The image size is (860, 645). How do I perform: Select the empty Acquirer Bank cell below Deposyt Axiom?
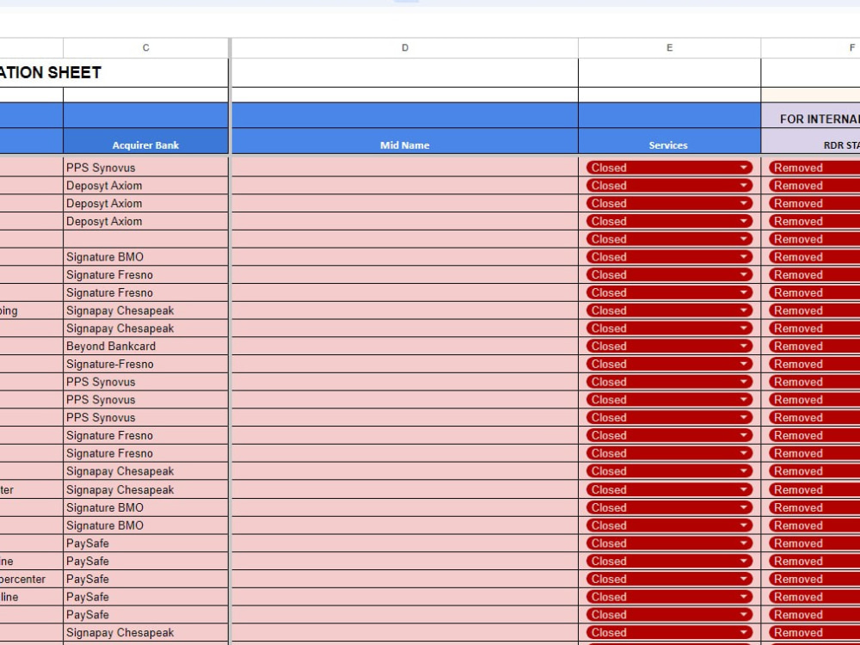145,239
